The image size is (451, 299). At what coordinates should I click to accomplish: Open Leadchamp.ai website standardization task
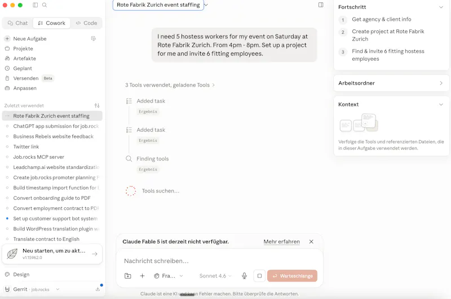coord(52,167)
